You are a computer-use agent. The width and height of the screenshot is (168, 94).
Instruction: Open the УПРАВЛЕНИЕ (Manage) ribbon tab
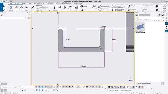50,4
